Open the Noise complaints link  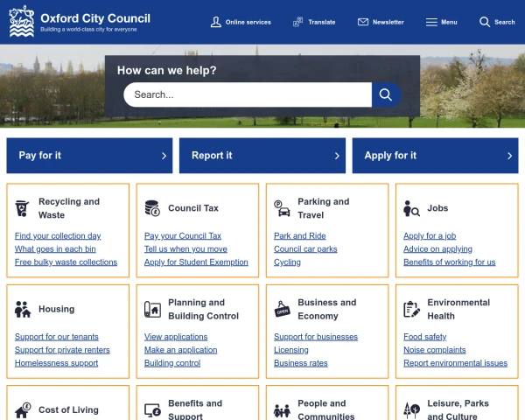(434, 350)
